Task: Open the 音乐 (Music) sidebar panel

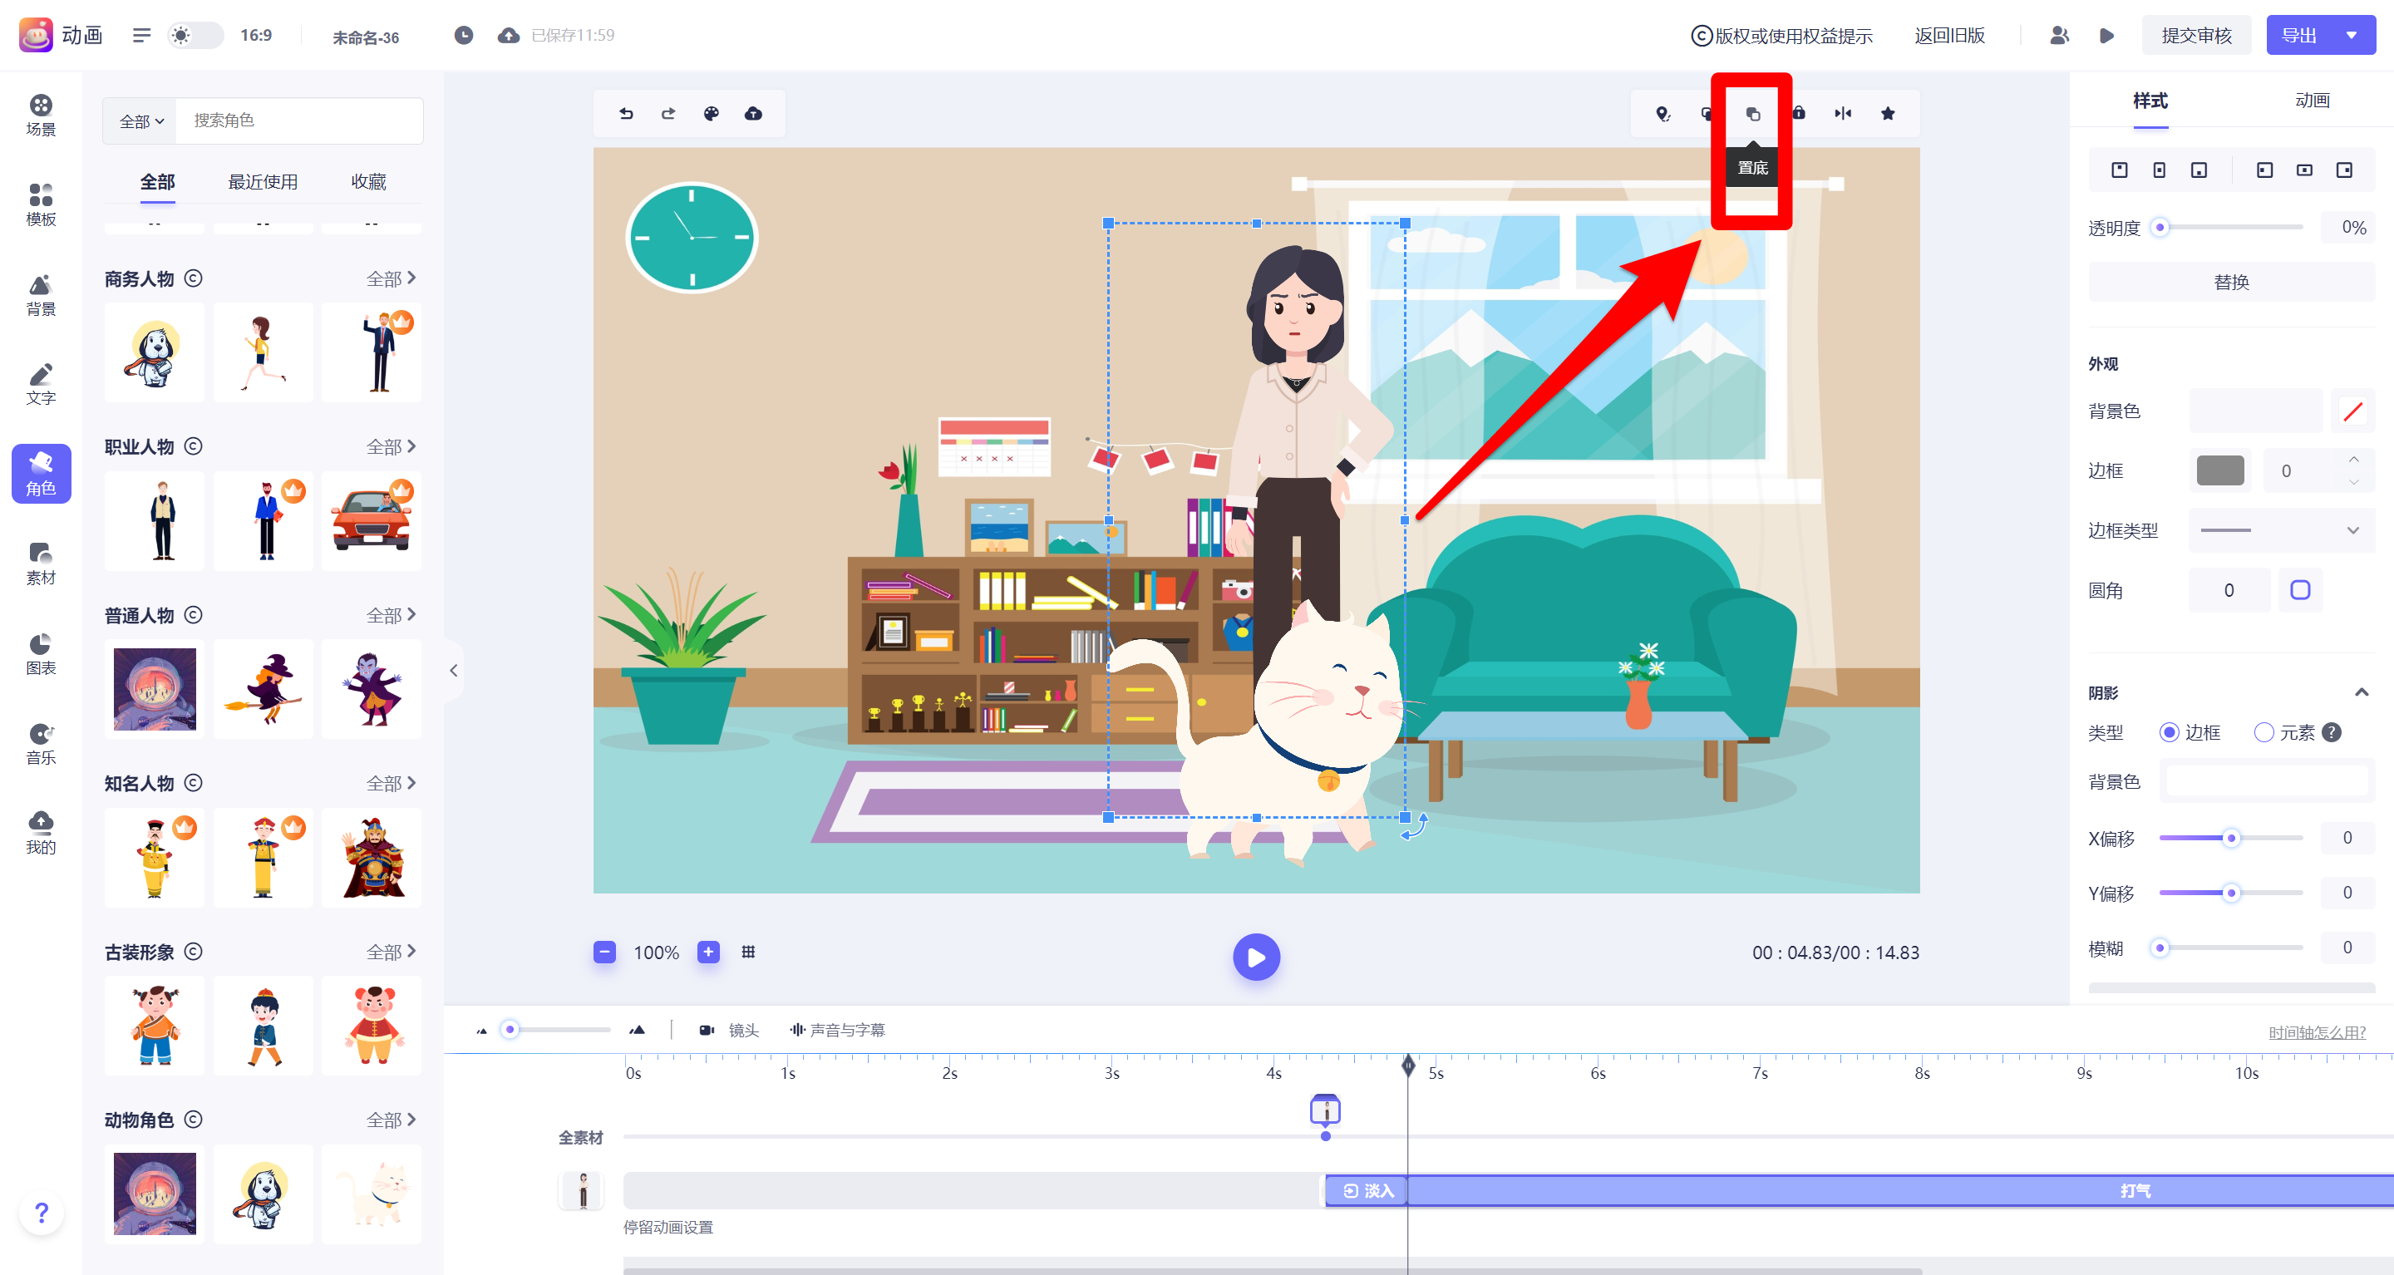Action: tap(41, 745)
